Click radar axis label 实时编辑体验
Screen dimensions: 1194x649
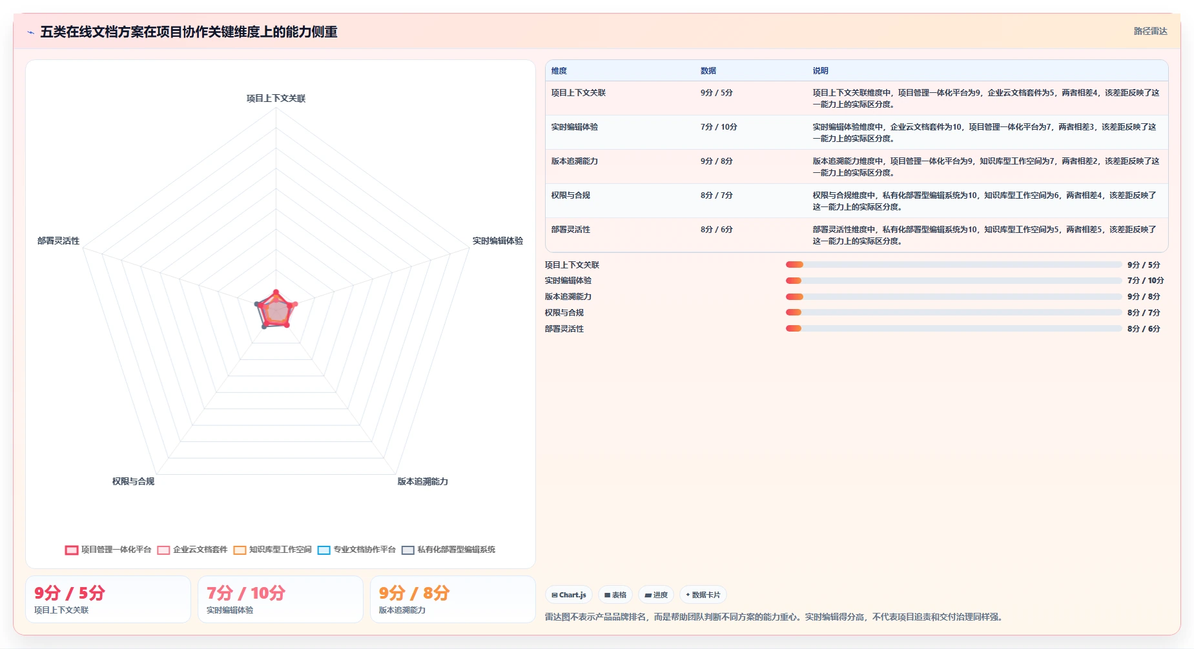[498, 241]
